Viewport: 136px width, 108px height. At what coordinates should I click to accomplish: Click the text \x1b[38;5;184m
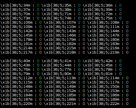click(x=17, y=95)
